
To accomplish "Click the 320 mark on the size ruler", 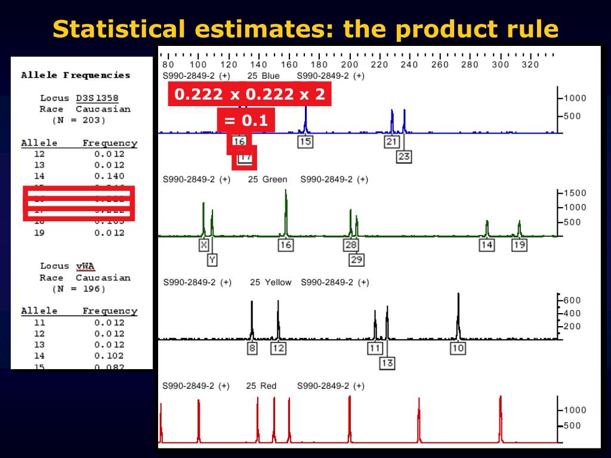I will coord(530,64).
